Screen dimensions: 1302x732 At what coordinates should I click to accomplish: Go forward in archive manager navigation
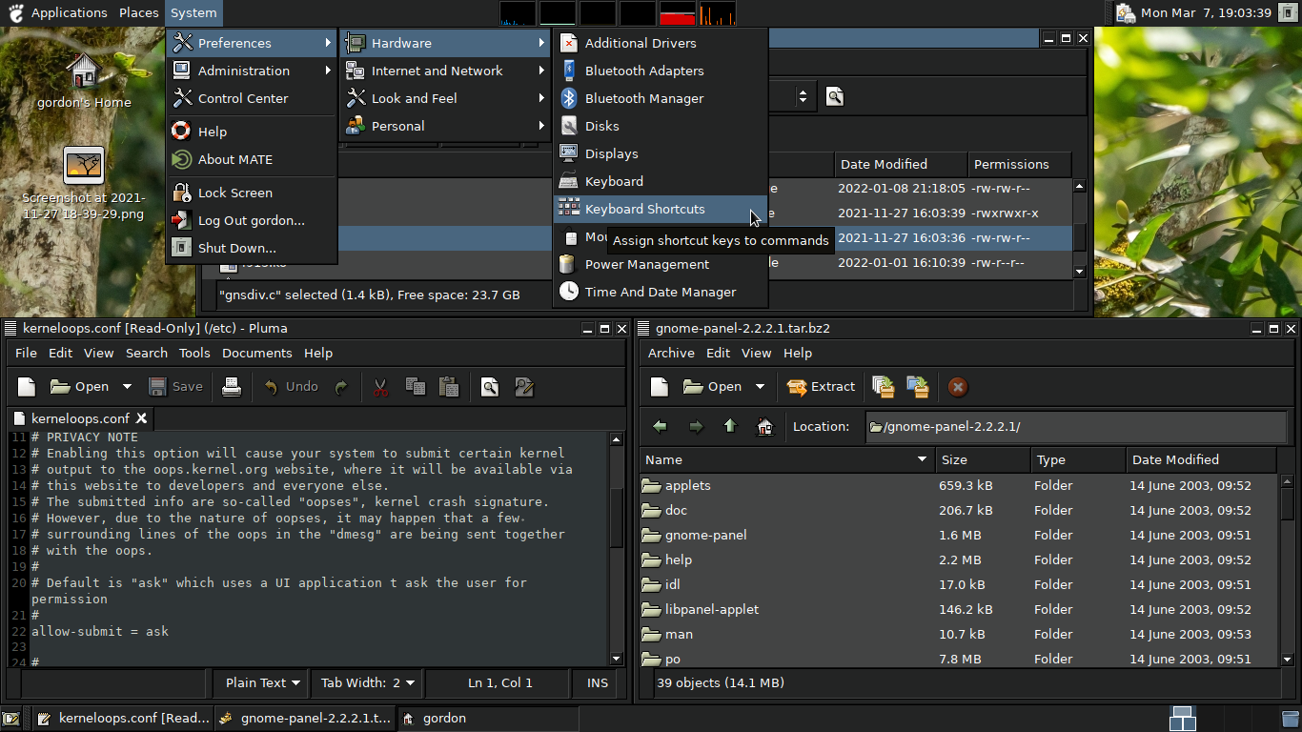click(x=696, y=427)
